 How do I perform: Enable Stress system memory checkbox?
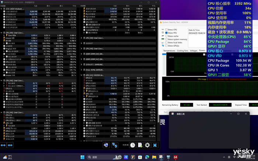pos(167,39)
